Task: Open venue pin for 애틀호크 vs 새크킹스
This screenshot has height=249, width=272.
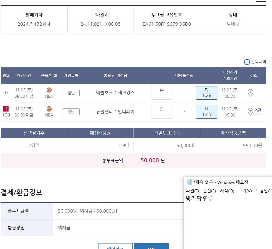Action: [x=250, y=93]
